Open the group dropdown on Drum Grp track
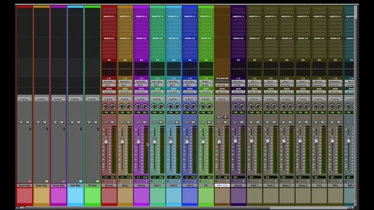Screen dimensions: 374x210 click(x=25, y=99)
